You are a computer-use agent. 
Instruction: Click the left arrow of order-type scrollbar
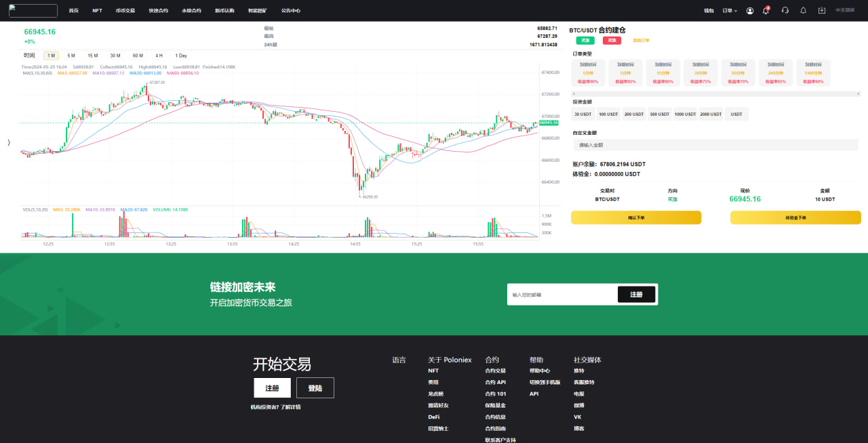(x=574, y=93)
